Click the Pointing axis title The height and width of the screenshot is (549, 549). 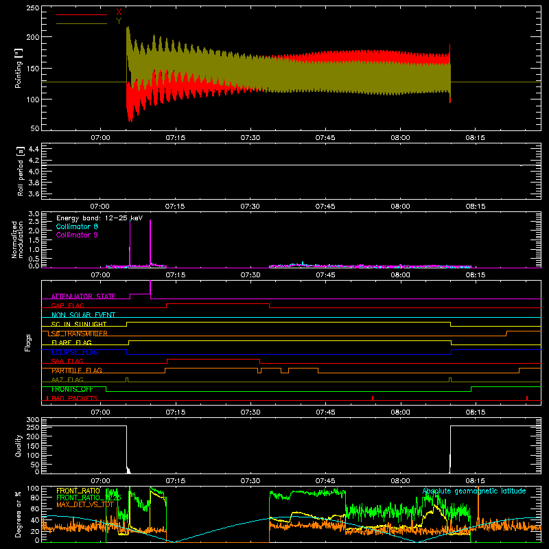click(19, 68)
